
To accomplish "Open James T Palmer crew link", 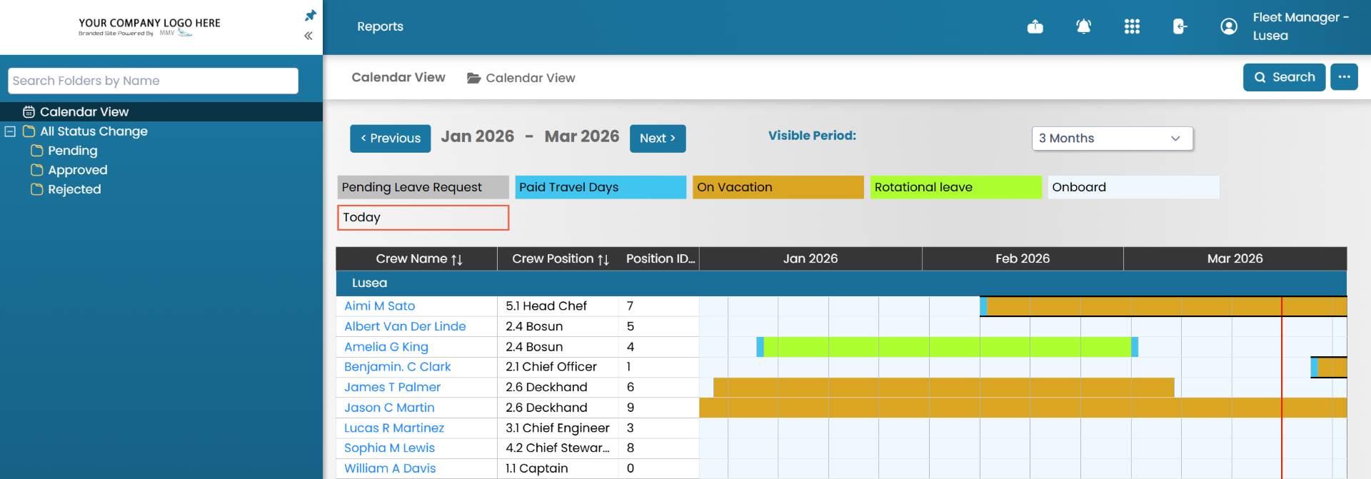I will 392,387.
